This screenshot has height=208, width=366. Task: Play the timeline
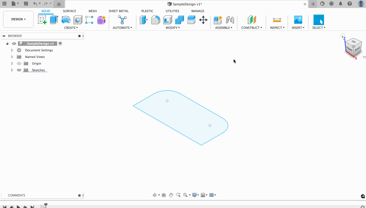18,206
